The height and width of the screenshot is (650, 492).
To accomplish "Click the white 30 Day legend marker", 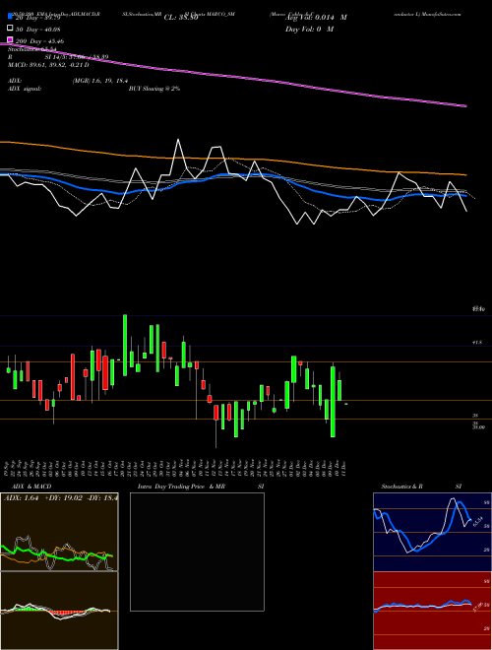I will point(10,29).
